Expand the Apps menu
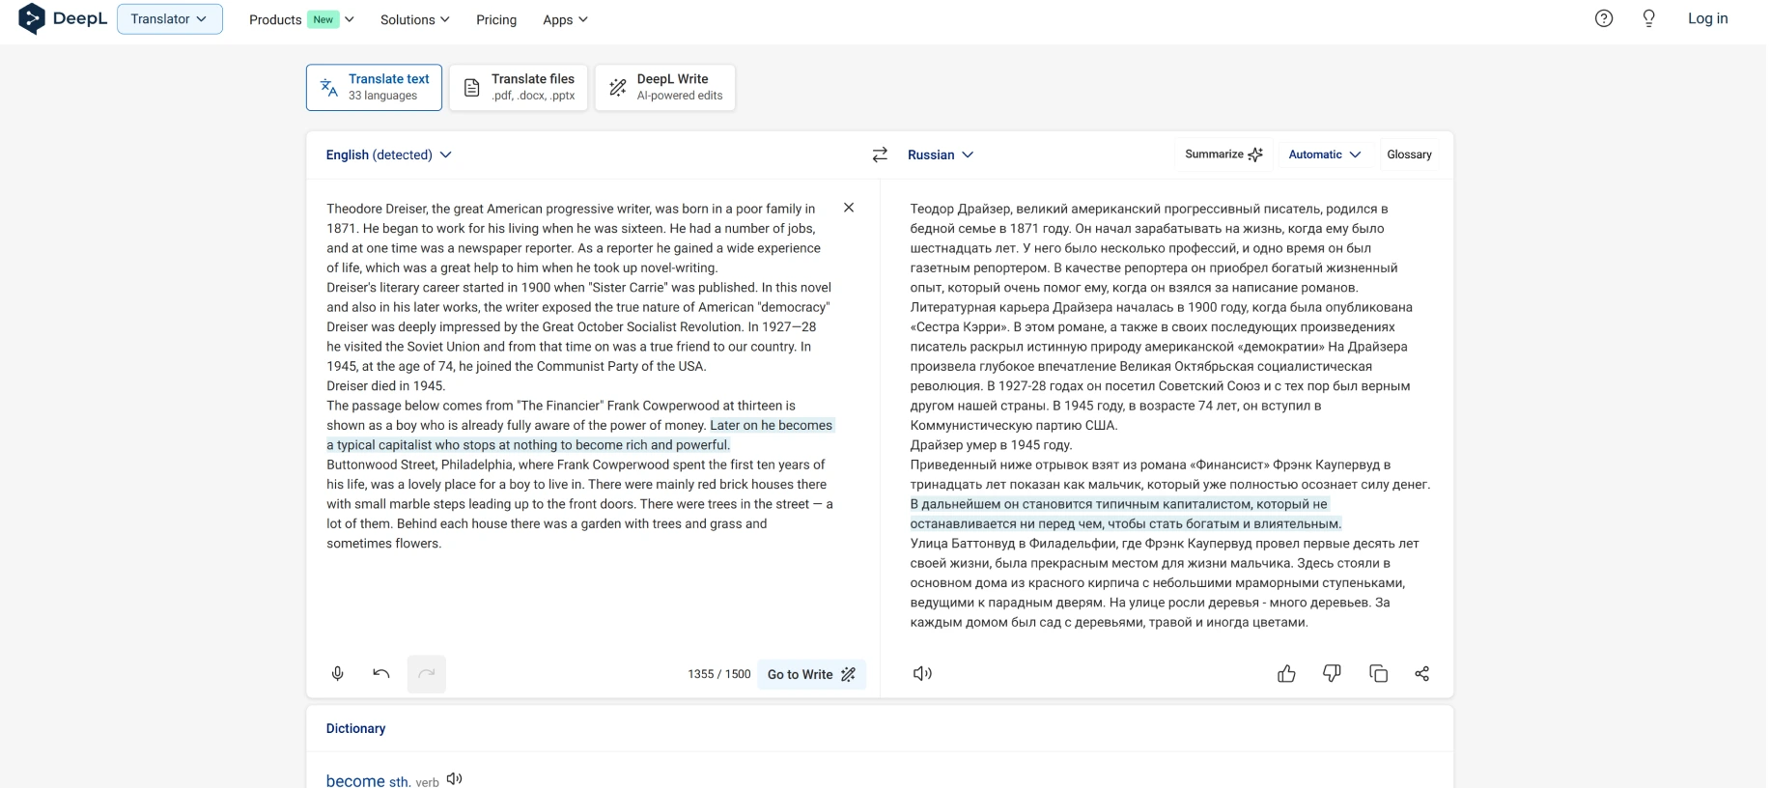Viewport: 1771px width, 788px height. click(566, 19)
